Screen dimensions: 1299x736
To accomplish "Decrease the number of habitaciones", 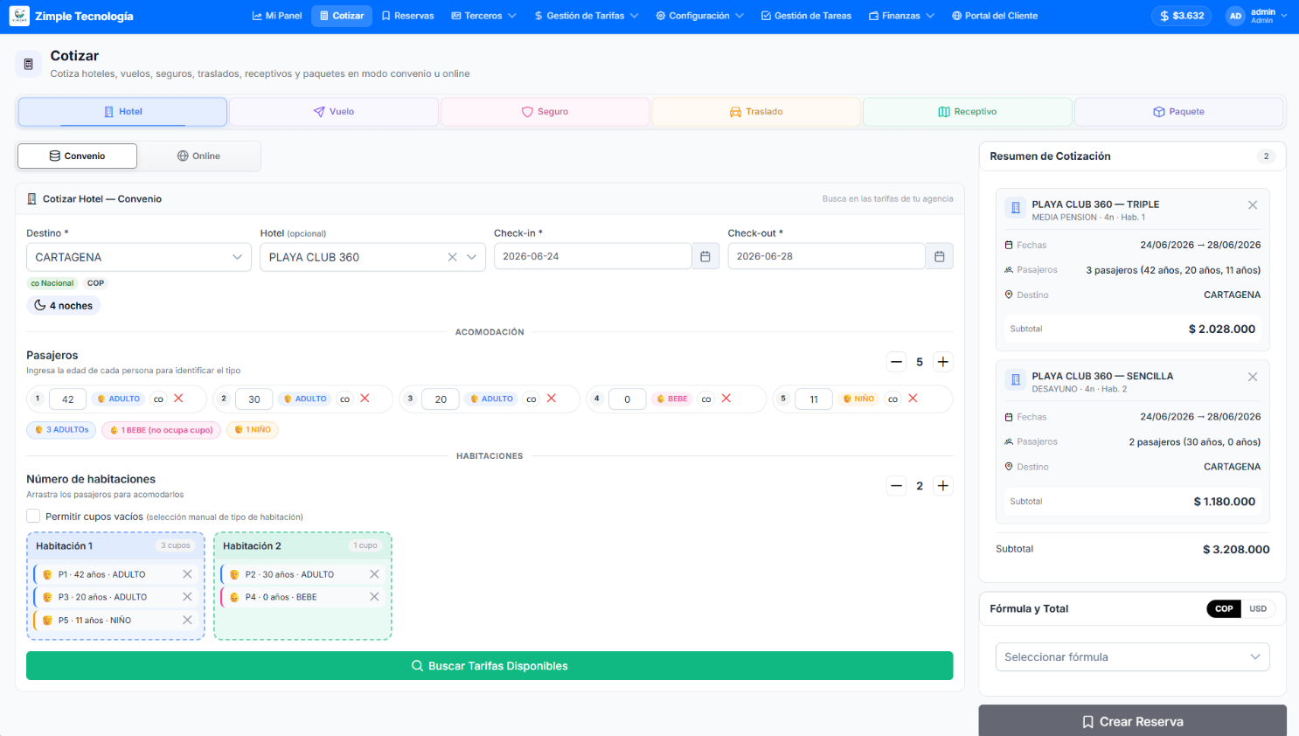I will coord(896,486).
